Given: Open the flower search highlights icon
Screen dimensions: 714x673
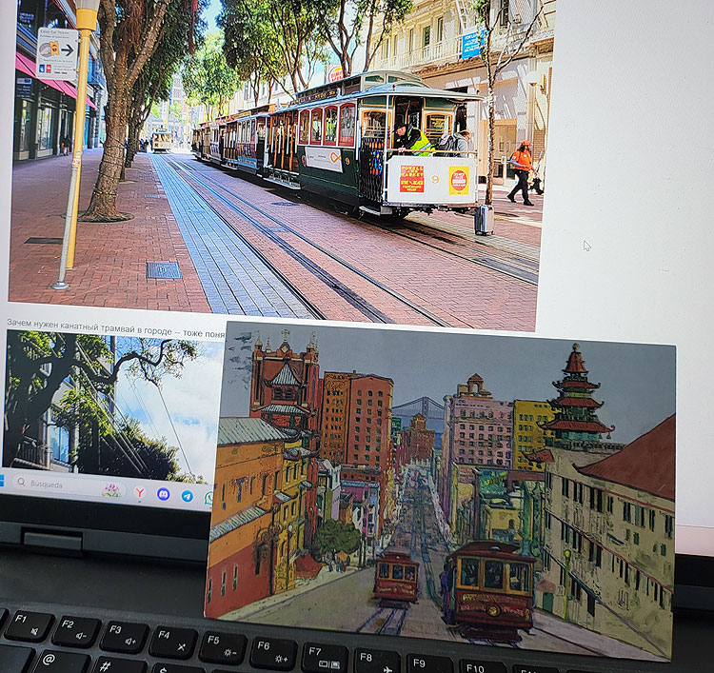Looking at the screenshot, I should [111, 489].
